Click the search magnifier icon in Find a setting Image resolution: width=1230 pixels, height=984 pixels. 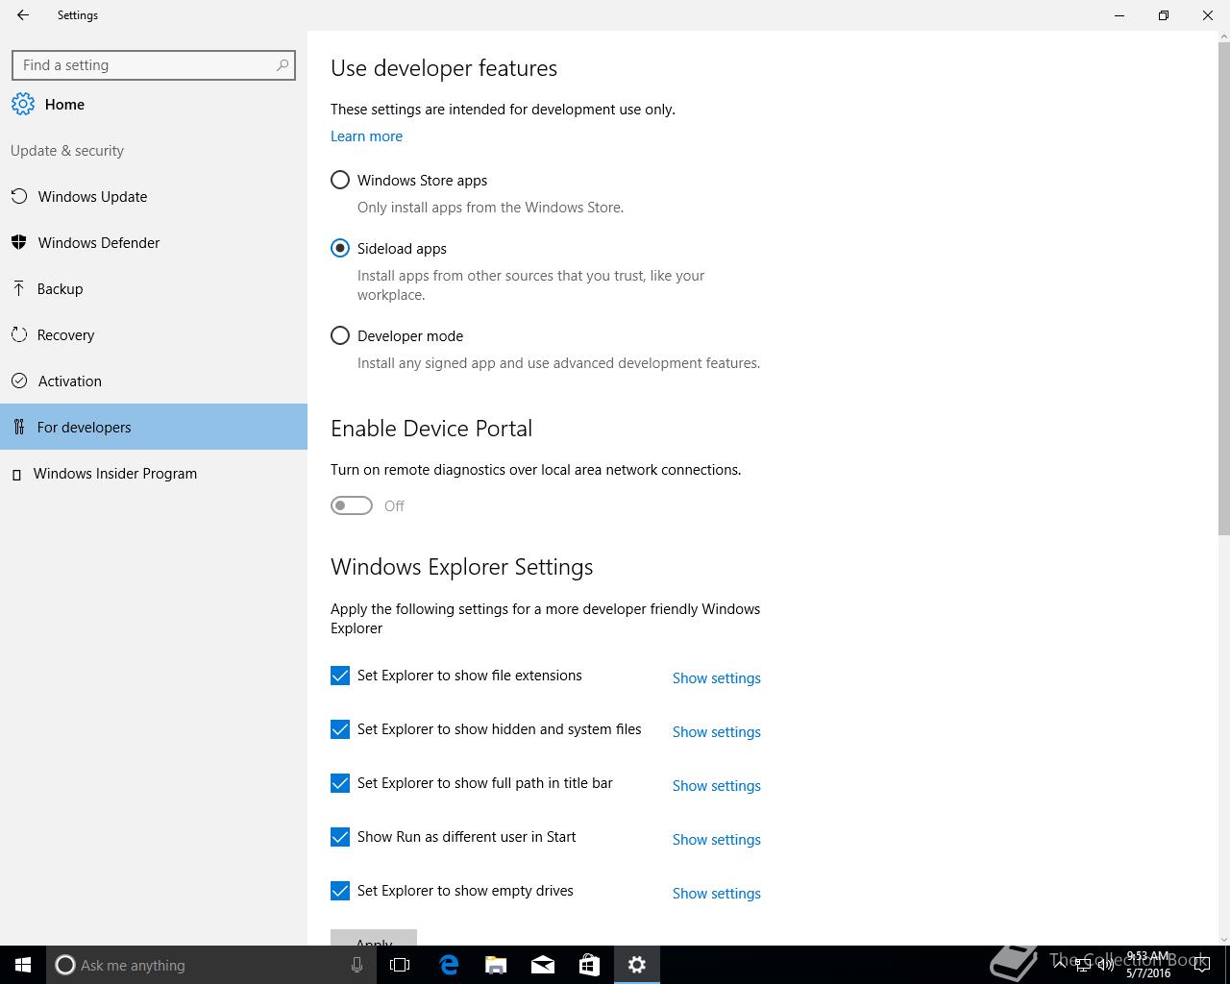click(x=283, y=65)
